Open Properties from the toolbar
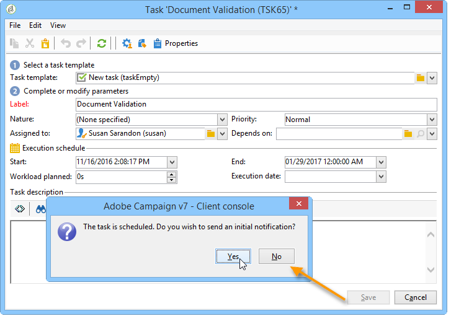Image resolution: width=464 pixels, height=334 pixels. pyautogui.click(x=176, y=43)
